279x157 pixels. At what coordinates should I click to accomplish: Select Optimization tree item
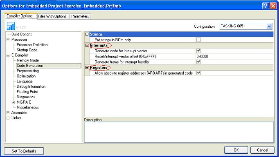click(x=26, y=76)
